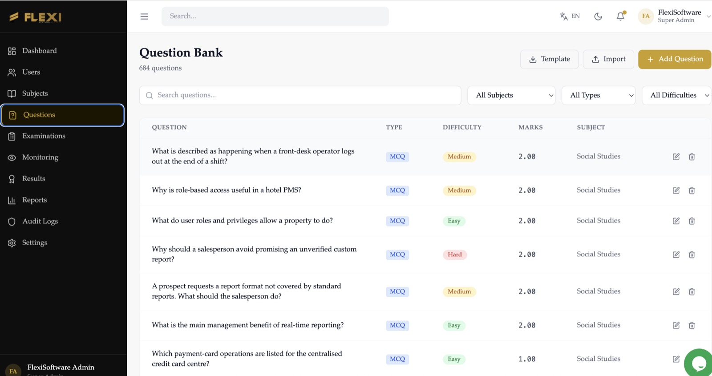Open Examinations in sidebar
The image size is (712, 376).
click(62, 136)
